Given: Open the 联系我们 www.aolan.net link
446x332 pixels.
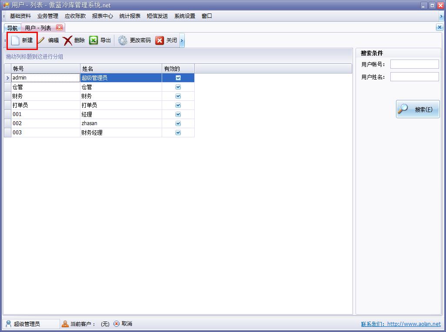Looking at the screenshot, I should pos(400,324).
